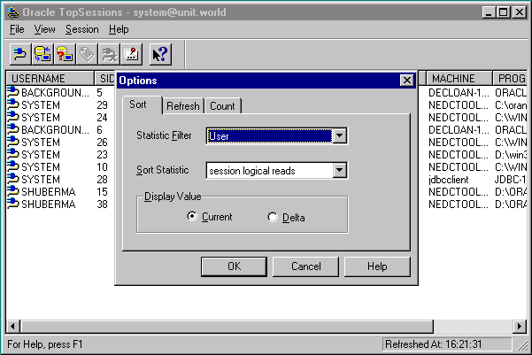Click the plug icon for BACKGROUN... SID 5
The image size is (532, 355).
(x=13, y=92)
